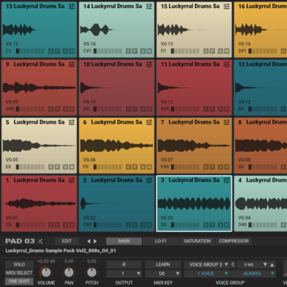Click the C copy icon on pad 6
287x287 pixels.
128,167
